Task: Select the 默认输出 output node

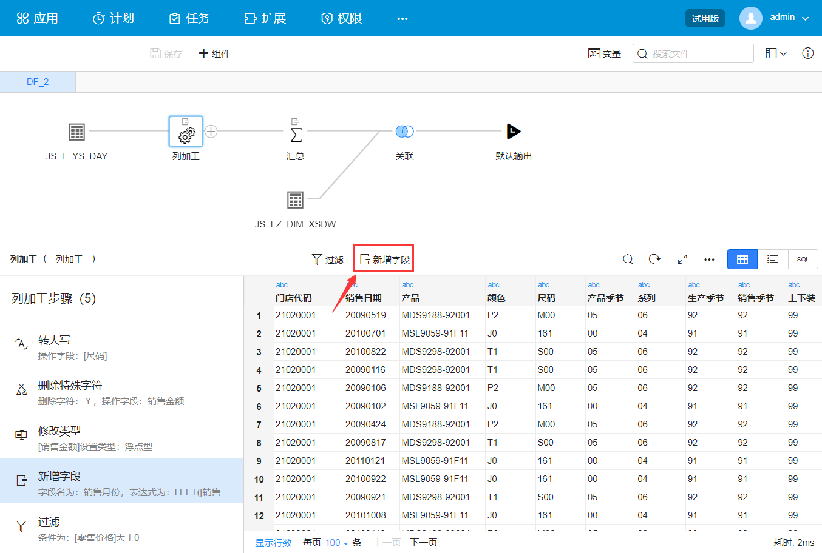Action: (514, 131)
